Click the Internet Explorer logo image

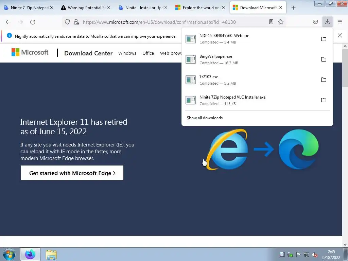226,150
